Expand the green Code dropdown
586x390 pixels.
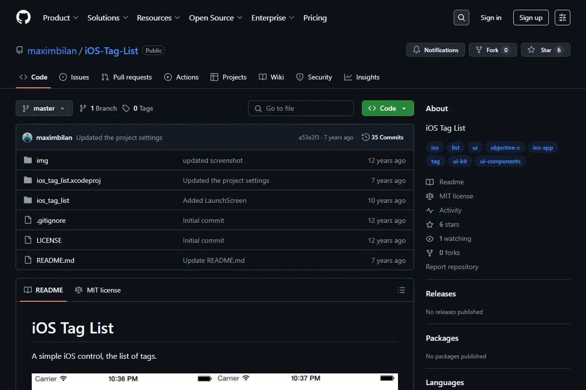(x=388, y=108)
